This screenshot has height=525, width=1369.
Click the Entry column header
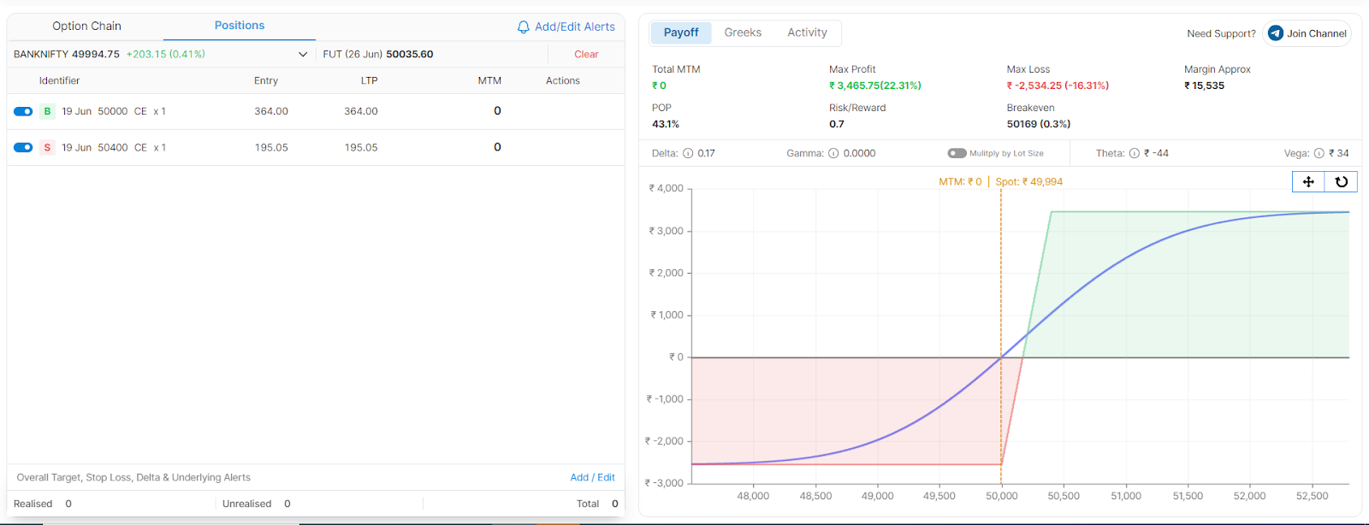point(266,81)
